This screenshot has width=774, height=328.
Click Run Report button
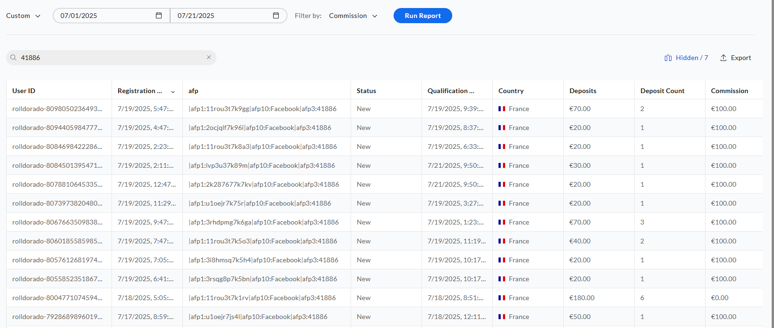tap(423, 16)
